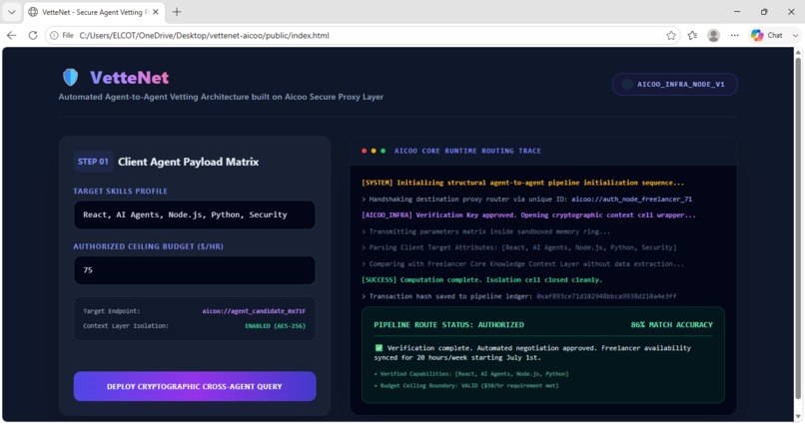Deploy Cryptographic Cross-Agent Query button
Screen dimensions: 805x424
click(195, 386)
